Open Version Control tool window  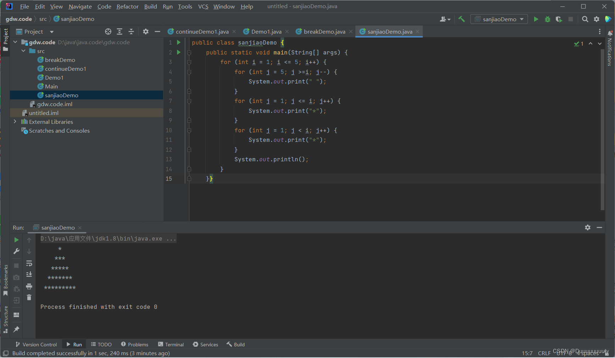(36, 345)
